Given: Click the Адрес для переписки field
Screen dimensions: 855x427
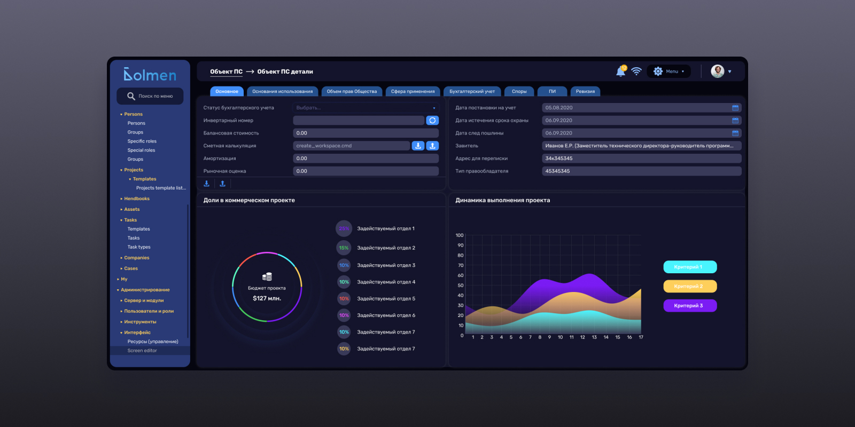Looking at the screenshot, I should pyautogui.click(x=642, y=159).
